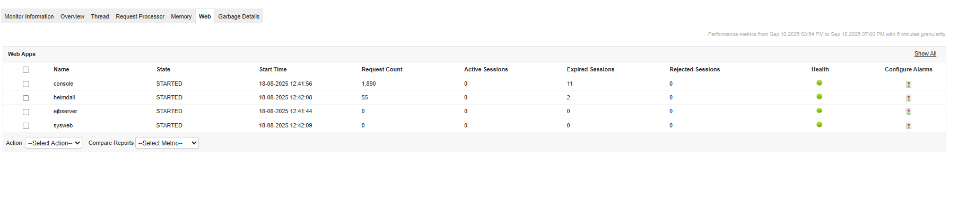Click heimdall's green health status icon
This screenshot has height=212, width=958.
(819, 97)
